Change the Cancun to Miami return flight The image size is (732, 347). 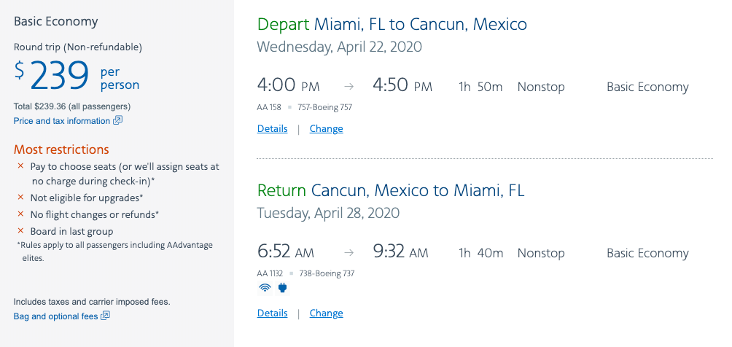326,313
